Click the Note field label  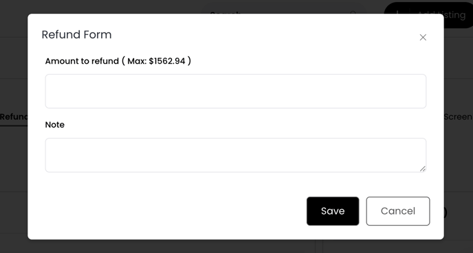point(54,125)
